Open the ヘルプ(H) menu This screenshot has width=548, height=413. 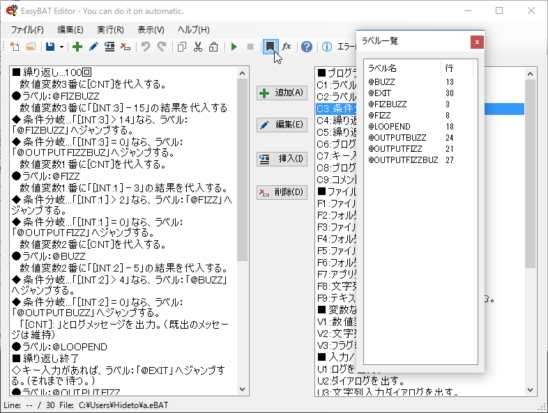pos(194,30)
